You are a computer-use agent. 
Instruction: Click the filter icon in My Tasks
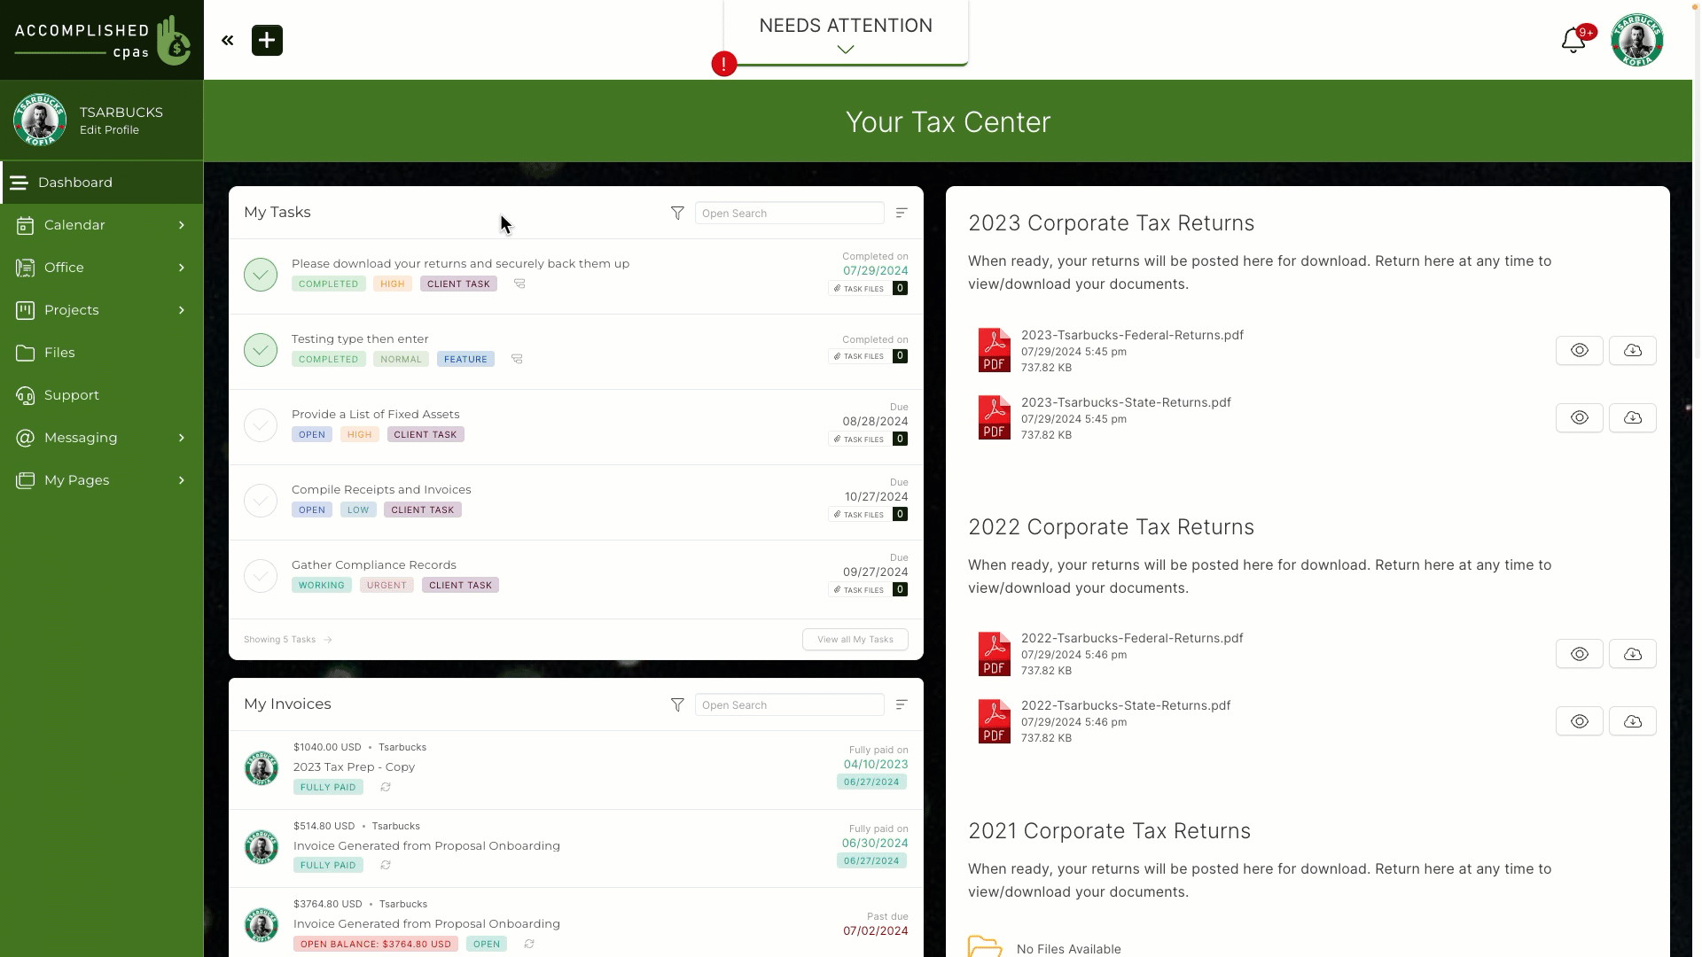677,213
